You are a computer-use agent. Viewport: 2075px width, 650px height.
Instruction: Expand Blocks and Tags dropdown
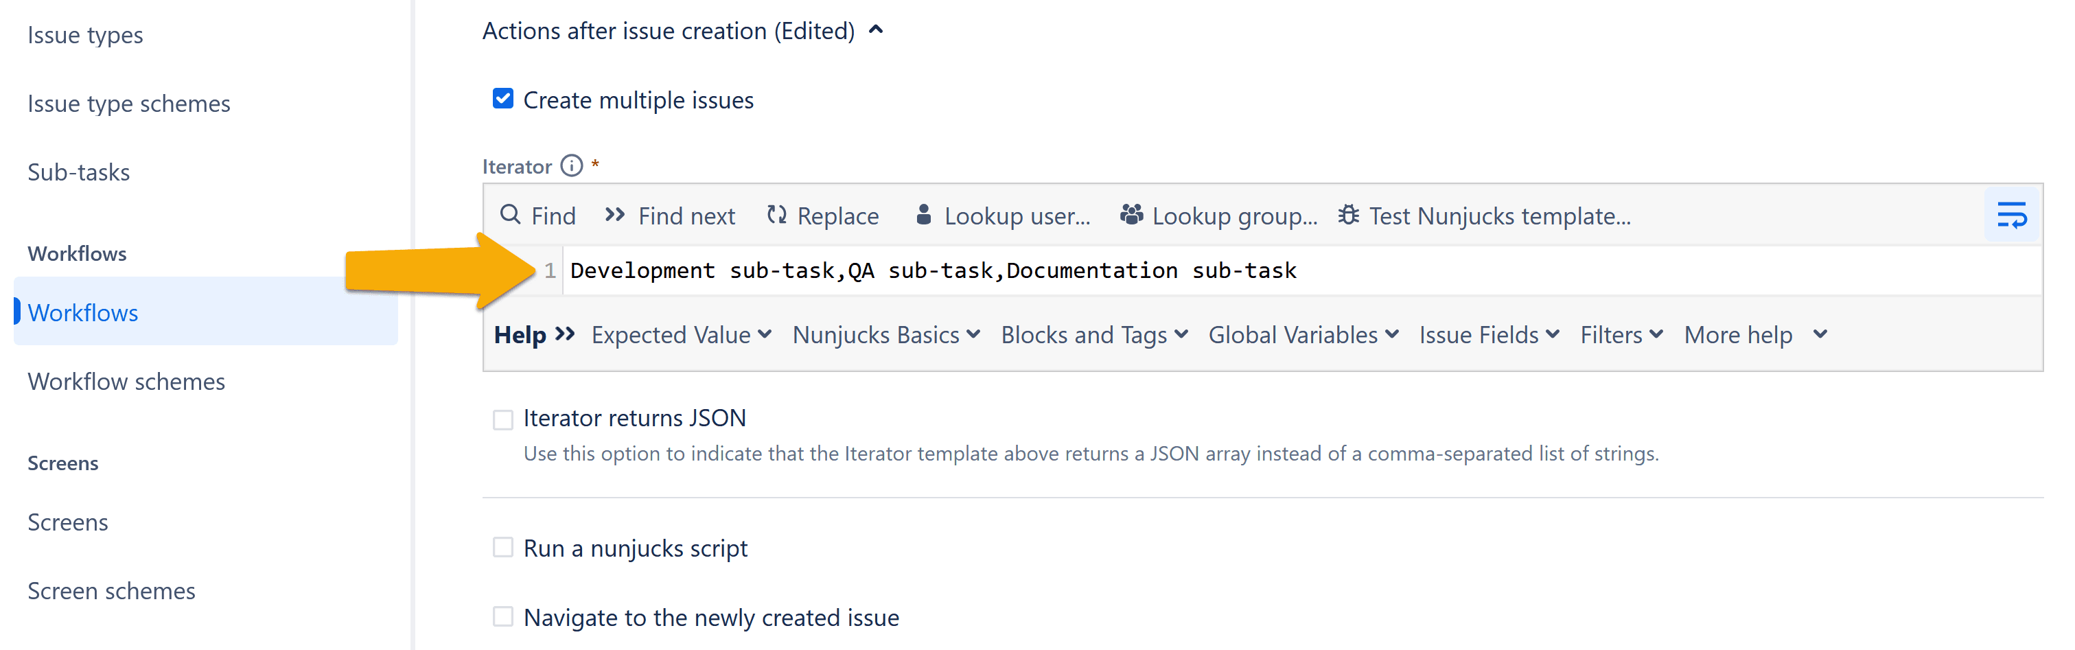pyautogui.click(x=1094, y=334)
